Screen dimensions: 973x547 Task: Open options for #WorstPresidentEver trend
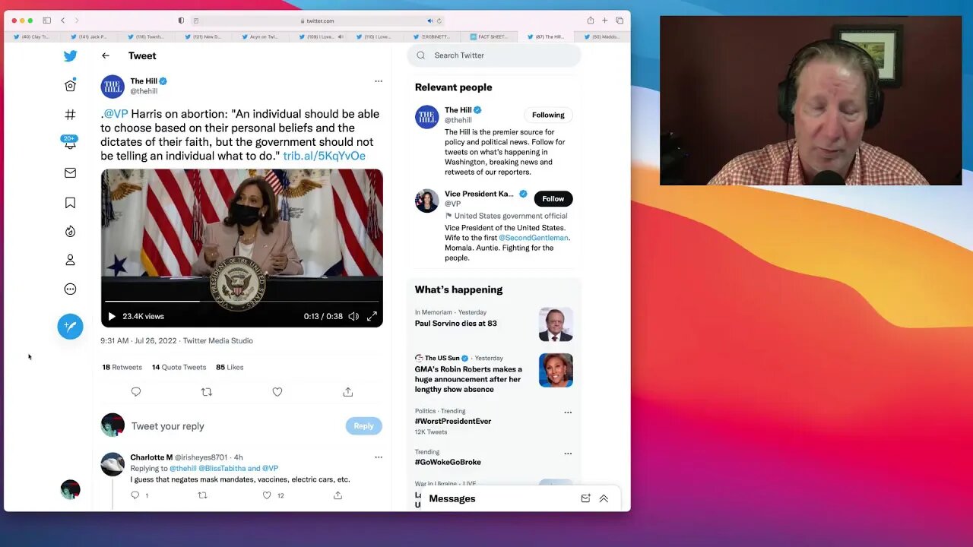(x=568, y=413)
